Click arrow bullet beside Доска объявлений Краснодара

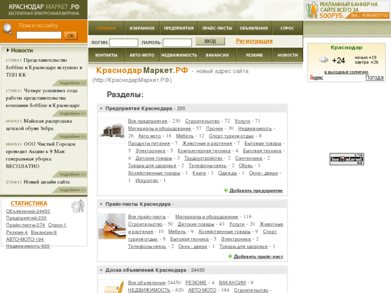pyautogui.click(x=101, y=270)
